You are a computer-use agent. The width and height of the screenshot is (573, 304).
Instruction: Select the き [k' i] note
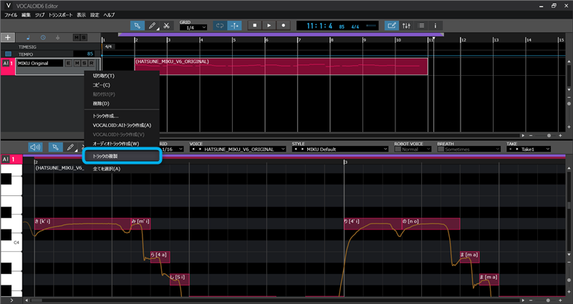click(82, 224)
